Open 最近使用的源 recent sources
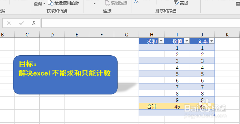 [x=64, y=3]
